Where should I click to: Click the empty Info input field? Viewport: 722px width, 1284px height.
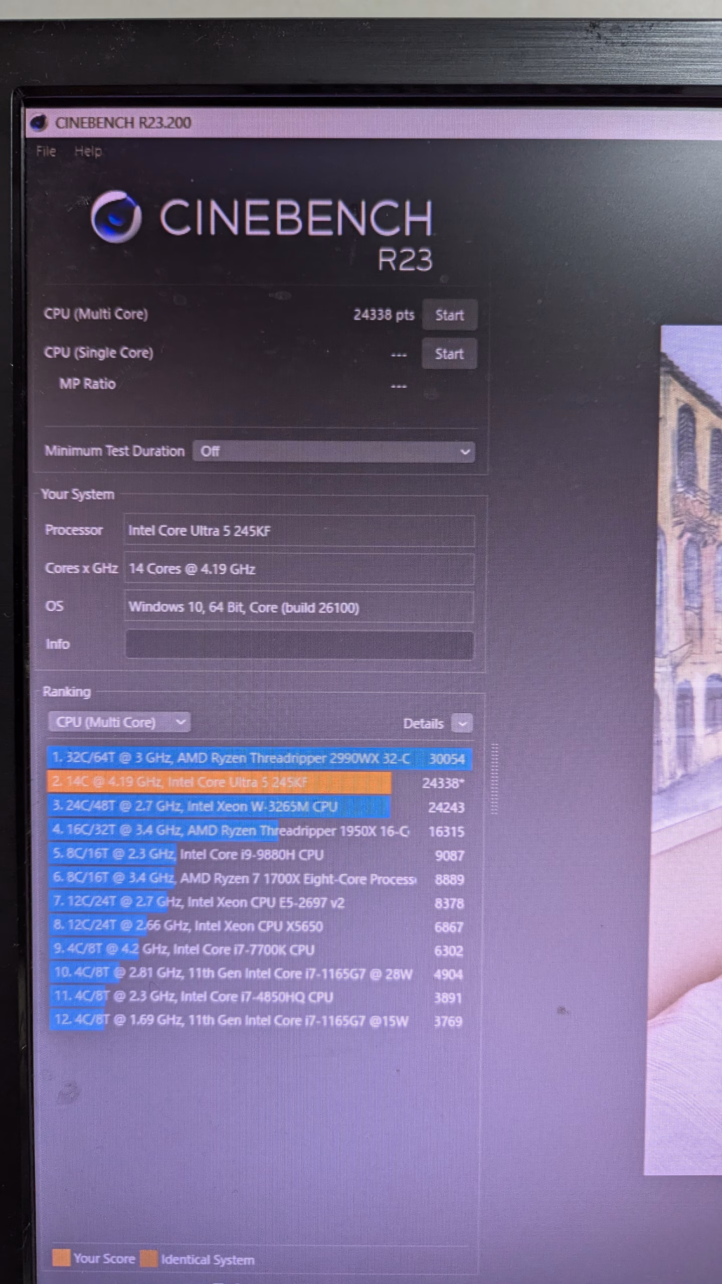pos(299,645)
